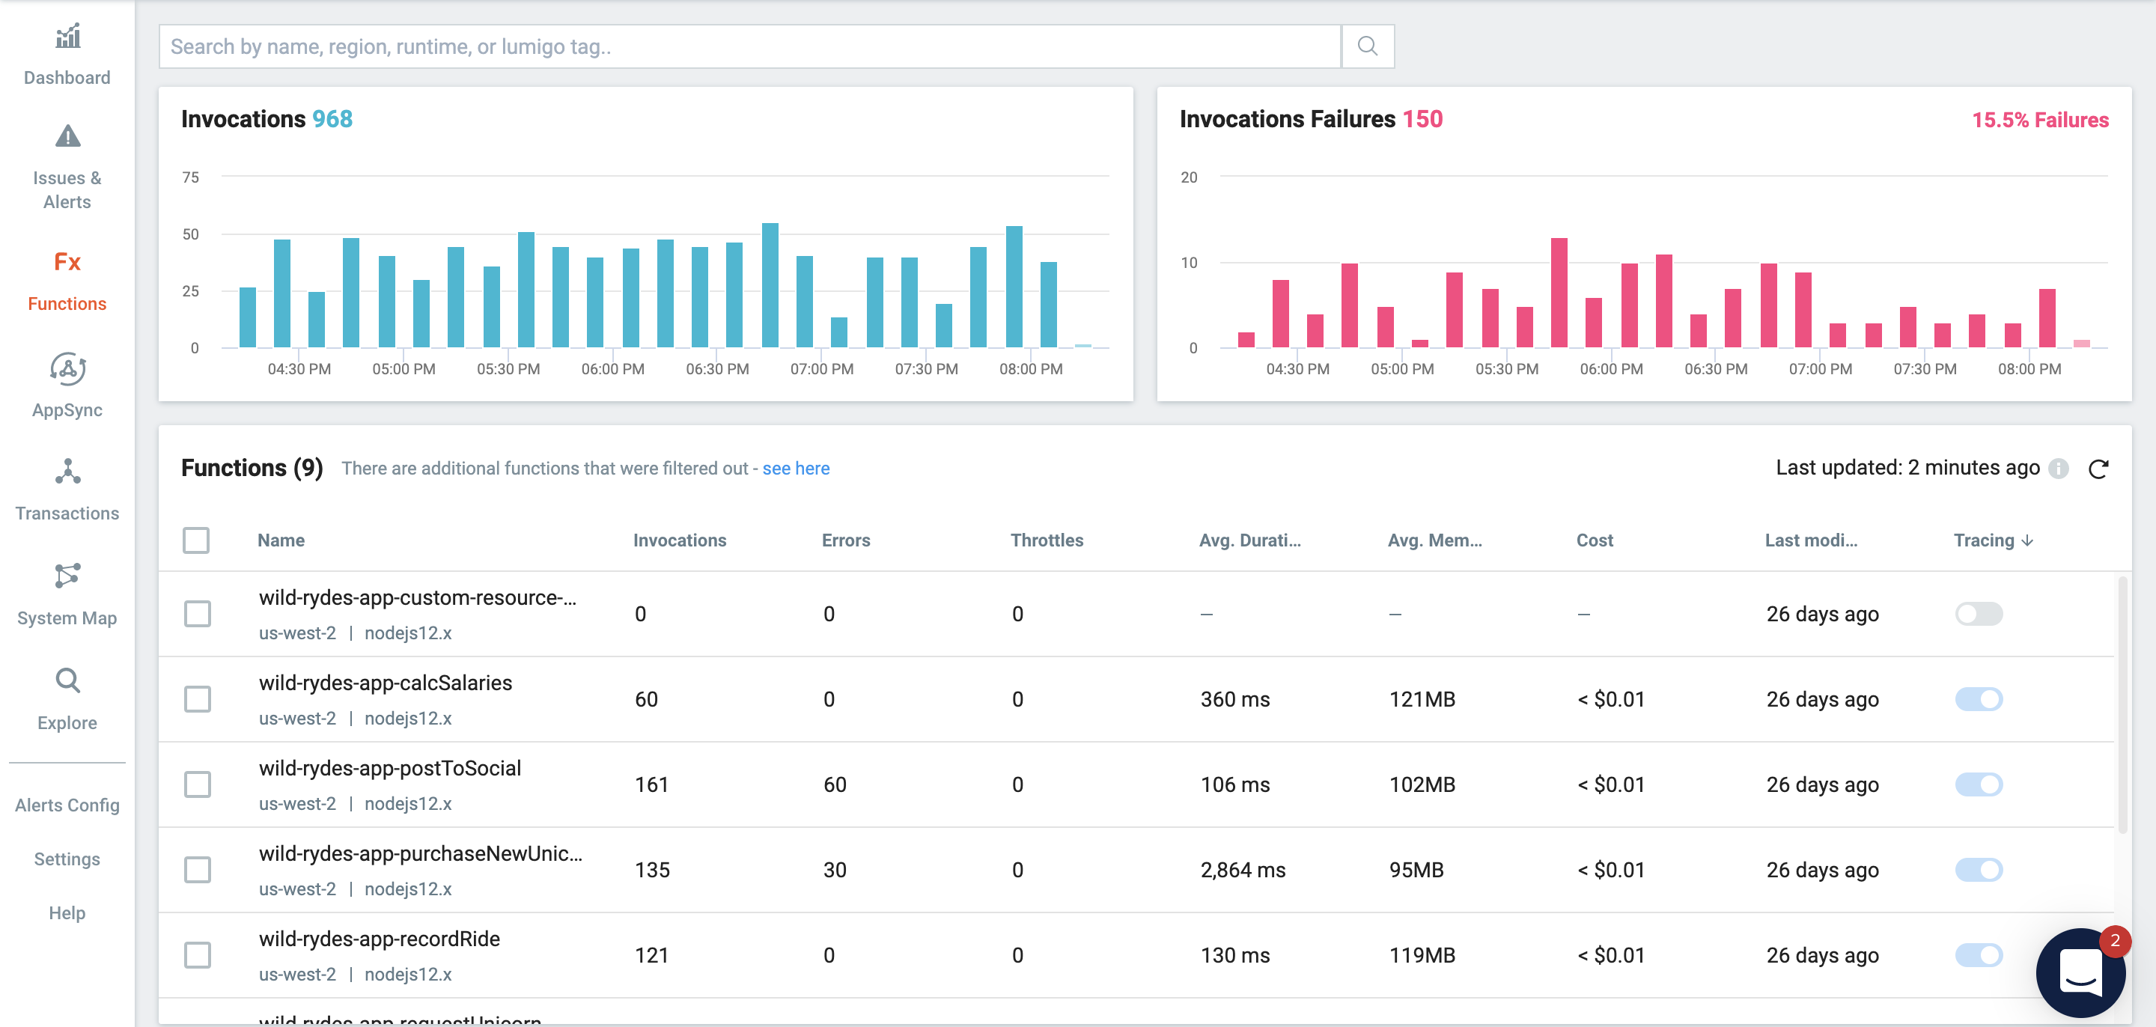
Task: Check the wild-rydes-app-purchaseNewUnic row checkbox
Action: 198,871
